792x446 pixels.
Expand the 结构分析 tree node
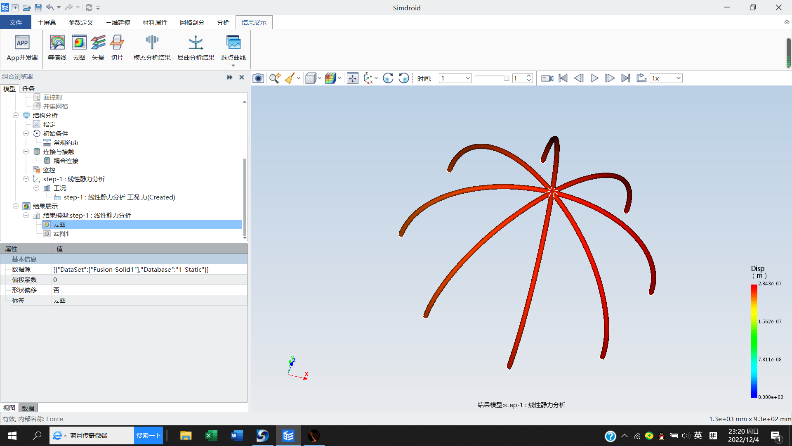15,115
